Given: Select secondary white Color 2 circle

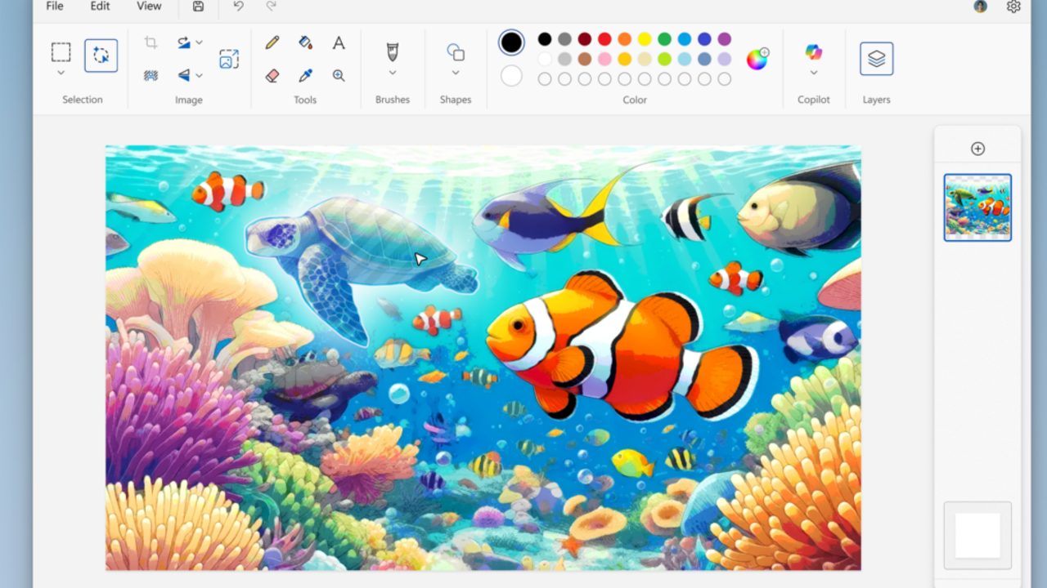Looking at the screenshot, I should pos(511,76).
